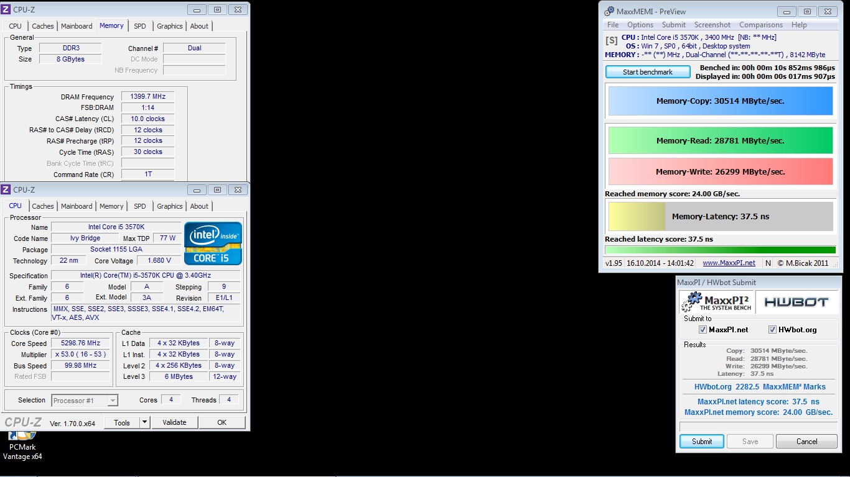Screen dimensions: 850x477
Task: Open the Options menu in MaxxMEM
Action: (x=640, y=25)
